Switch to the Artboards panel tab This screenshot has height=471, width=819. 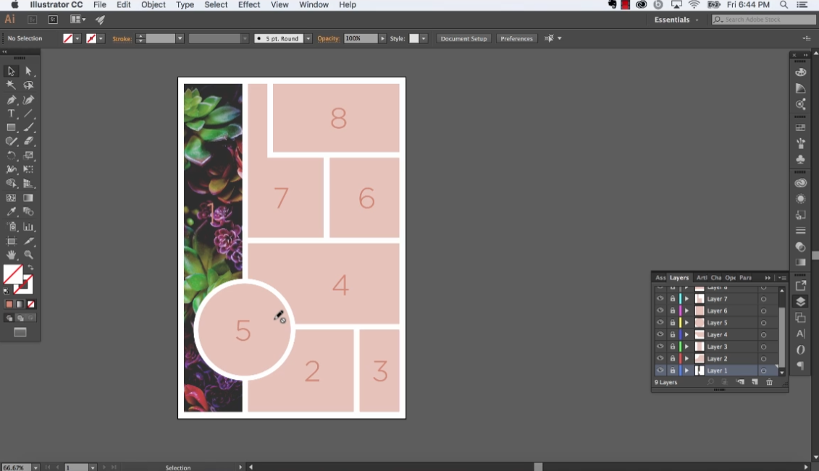pos(701,278)
